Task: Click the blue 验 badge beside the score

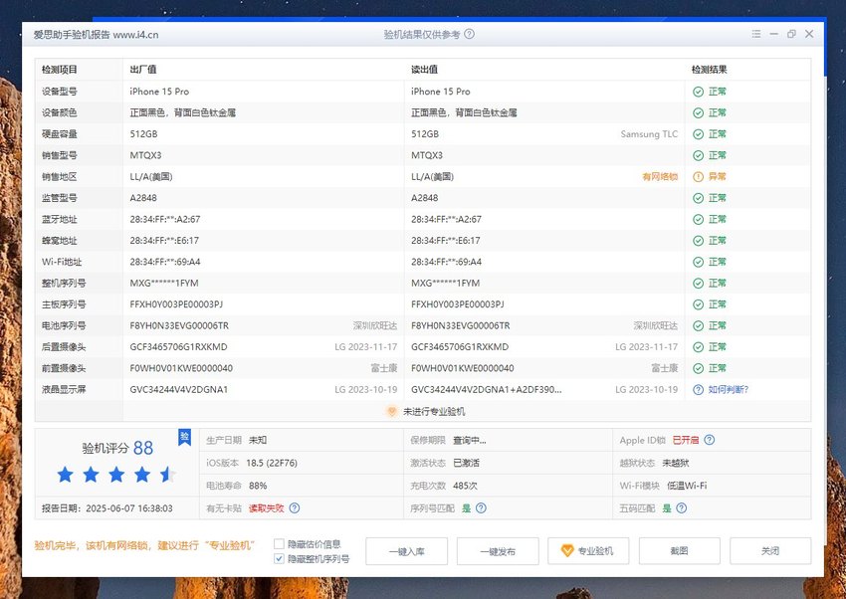Action: (x=184, y=437)
